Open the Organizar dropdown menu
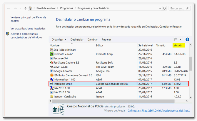Image resolution: width=197 pixels, height=121 pixels. (x=59, y=39)
